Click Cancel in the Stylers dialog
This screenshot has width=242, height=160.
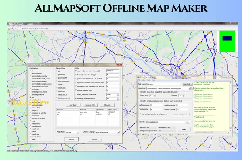[95, 139]
